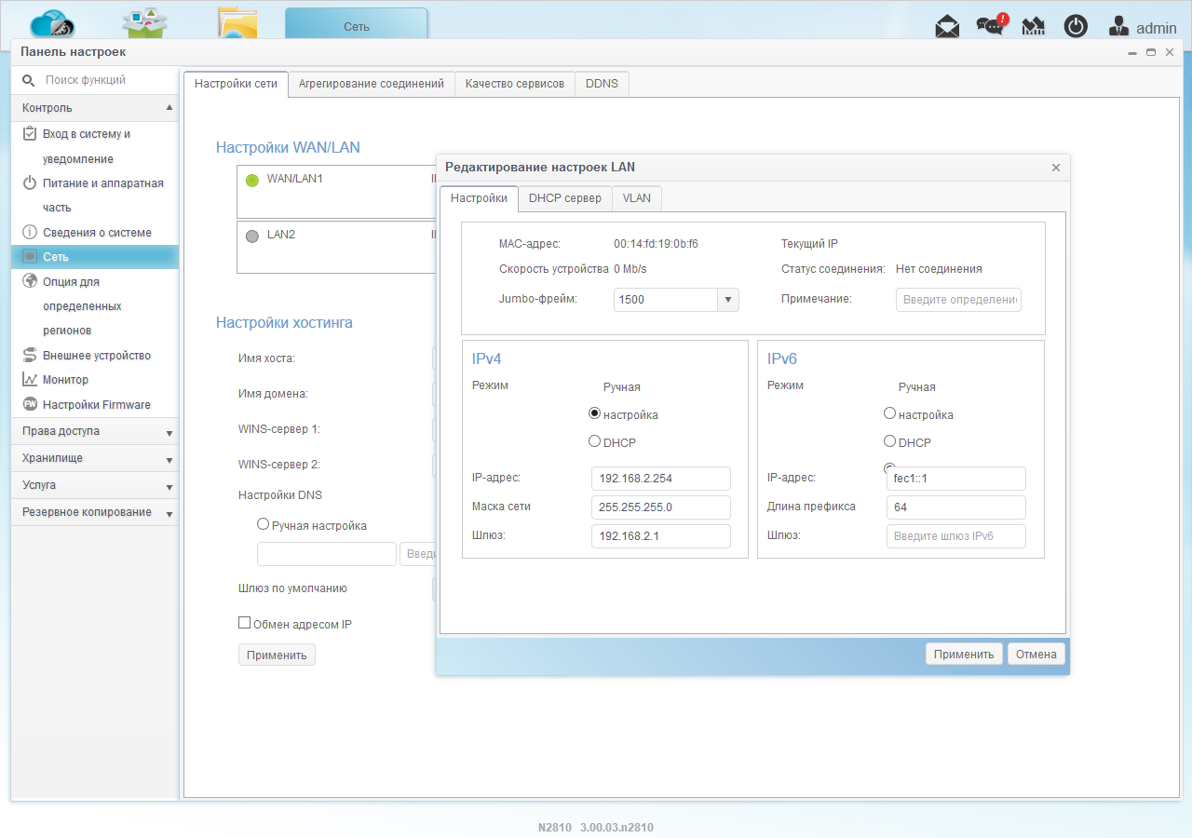Switch to 'Качество сервисов' tab

point(515,84)
